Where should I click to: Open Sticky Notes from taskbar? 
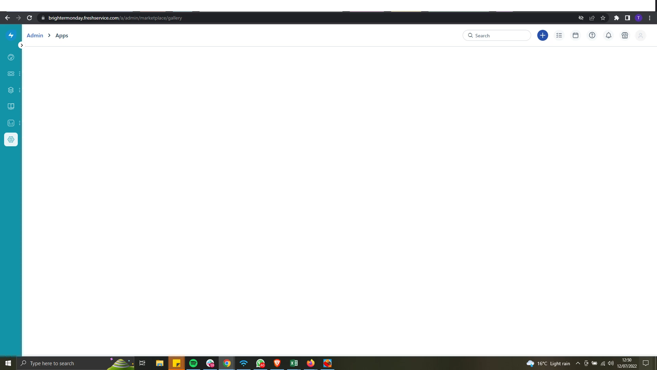point(177,363)
